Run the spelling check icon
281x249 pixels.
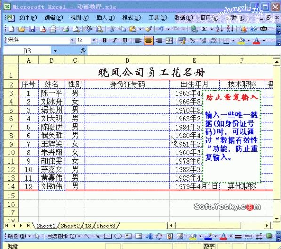(x=88, y=29)
